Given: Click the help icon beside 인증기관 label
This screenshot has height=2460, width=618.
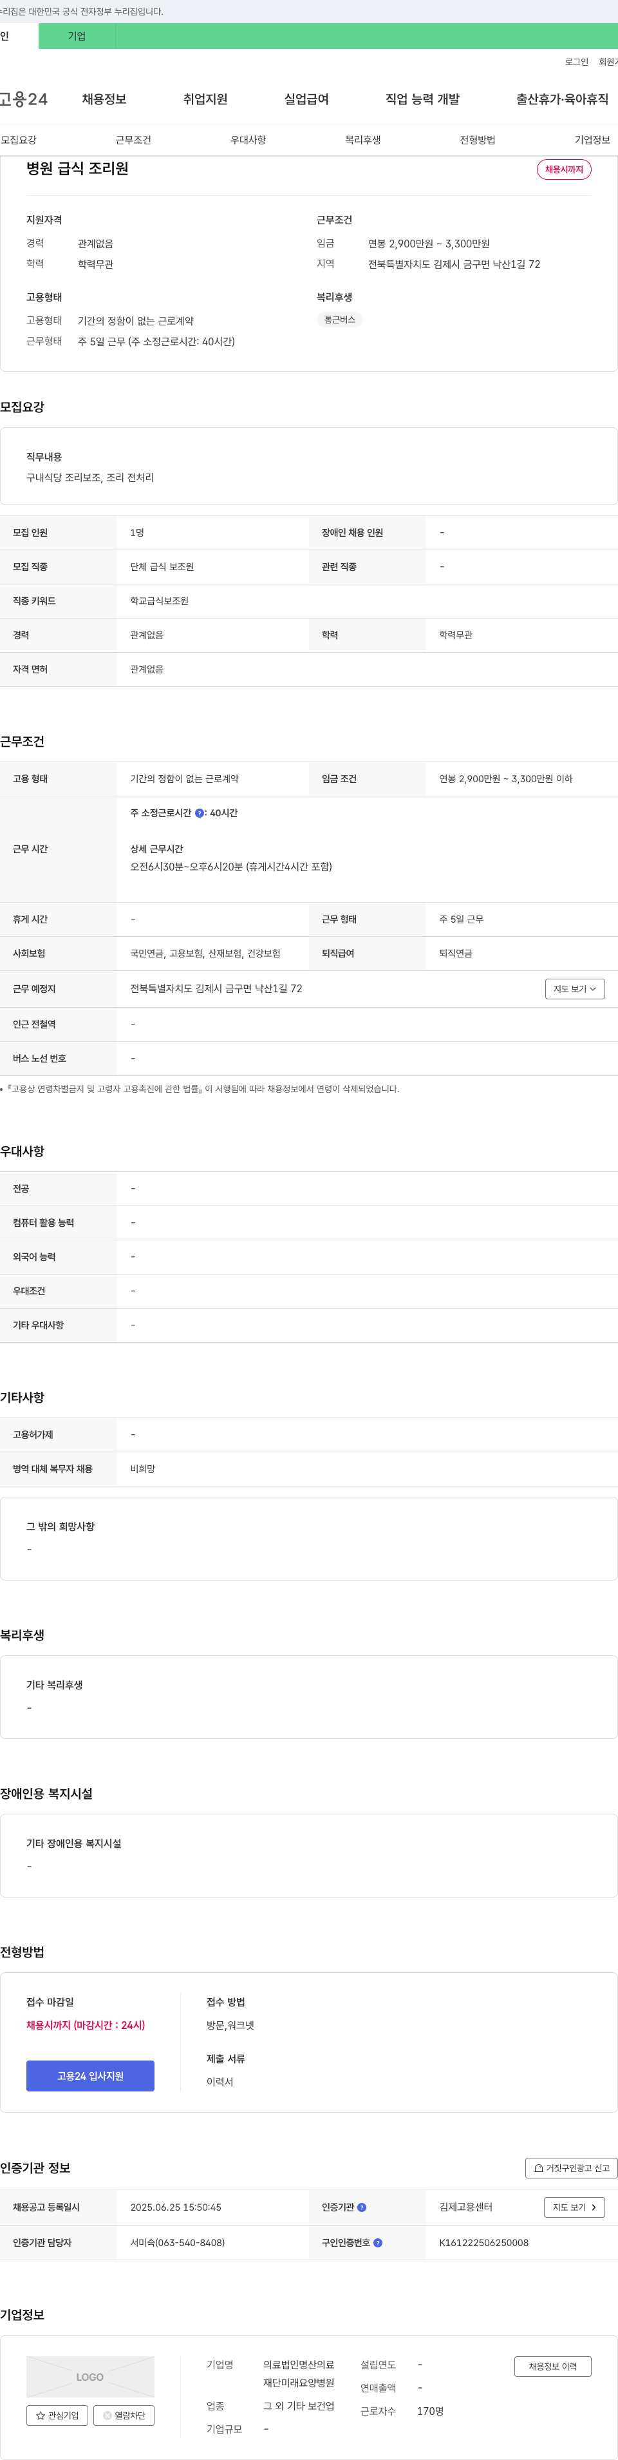Looking at the screenshot, I should coord(361,2207).
